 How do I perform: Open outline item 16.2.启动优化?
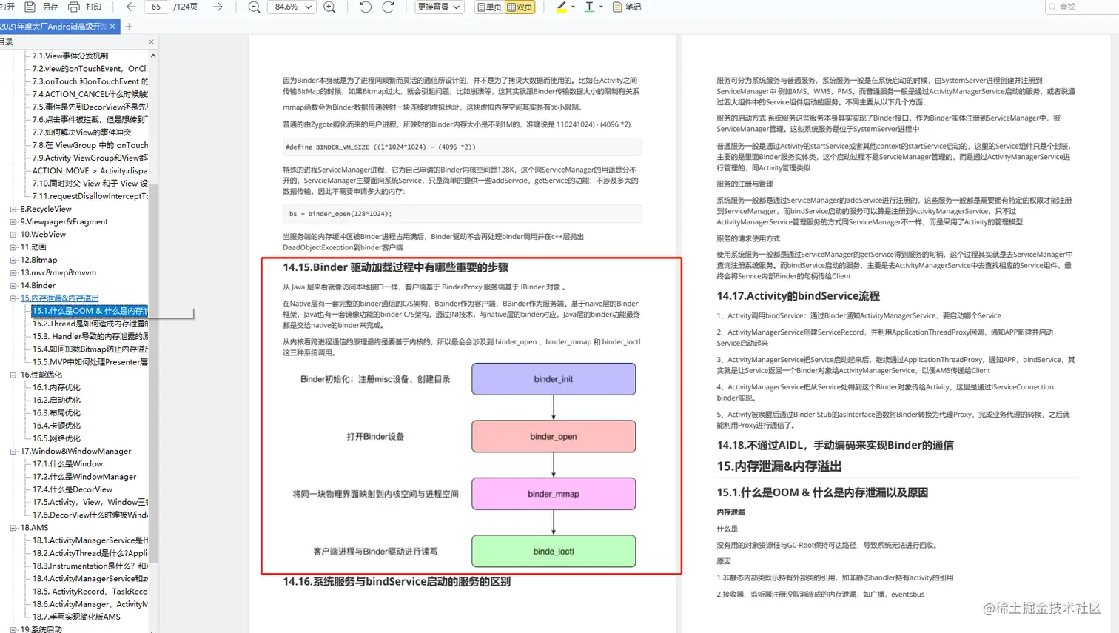click(56, 401)
